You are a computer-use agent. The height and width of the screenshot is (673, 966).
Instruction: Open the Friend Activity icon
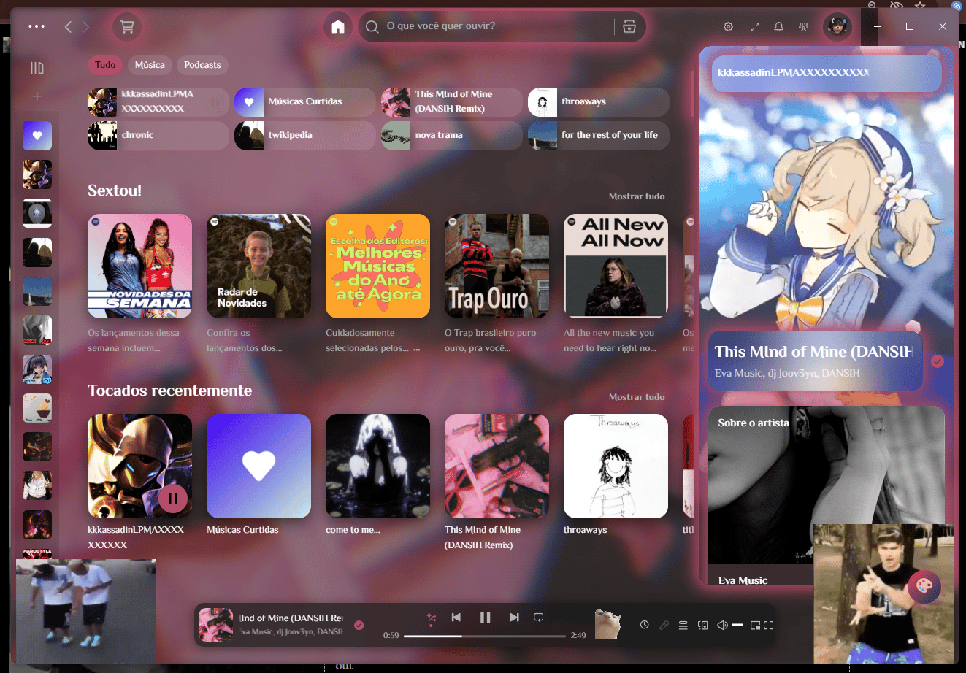tap(804, 27)
